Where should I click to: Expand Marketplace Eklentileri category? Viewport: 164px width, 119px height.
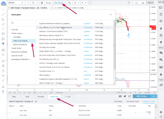pyautogui.click(x=21, y=59)
